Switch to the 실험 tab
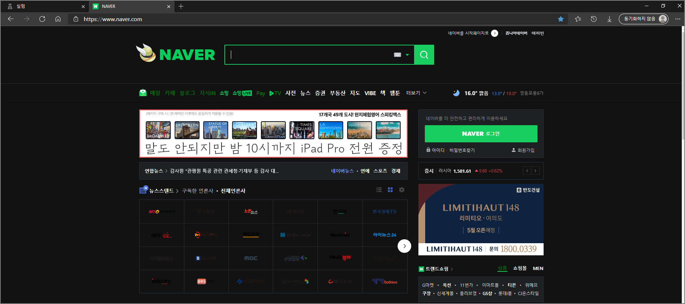685x304 pixels. 45,6
